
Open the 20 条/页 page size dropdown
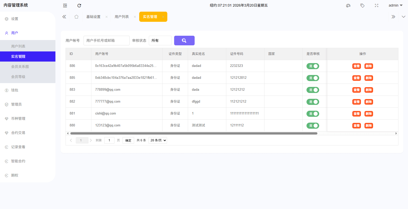point(158,140)
